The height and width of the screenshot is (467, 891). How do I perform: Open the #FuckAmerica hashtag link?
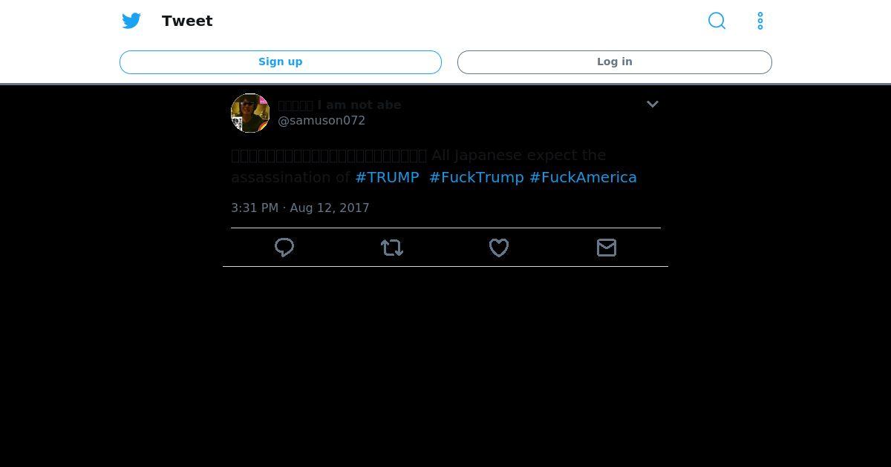pyautogui.click(x=583, y=177)
